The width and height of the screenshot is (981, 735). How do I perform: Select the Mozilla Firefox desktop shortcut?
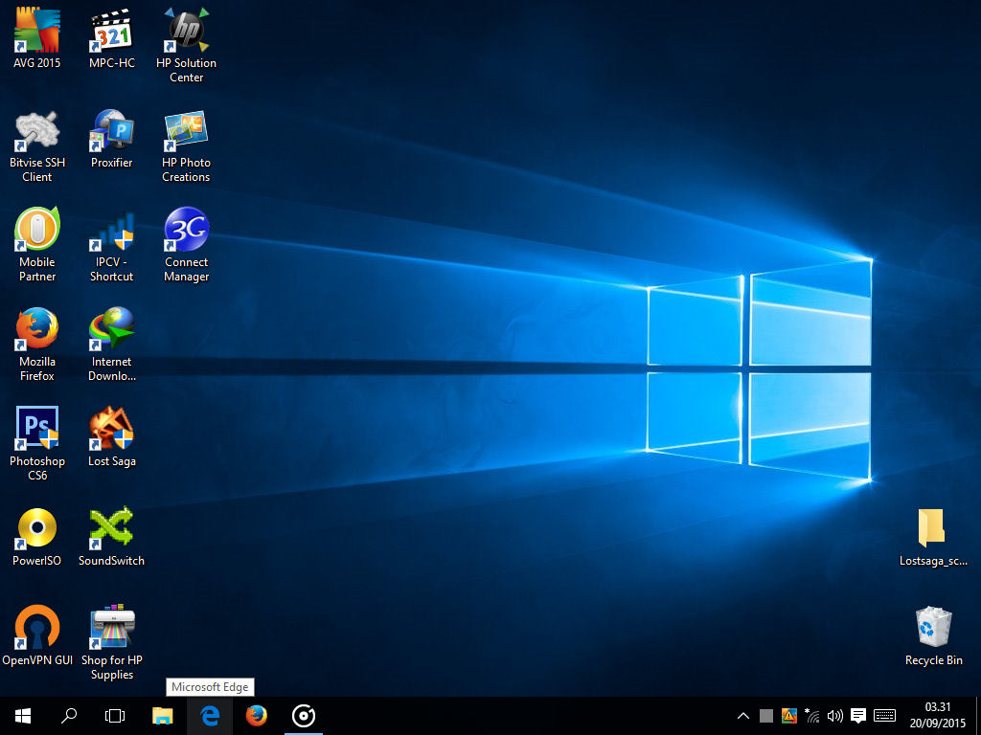click(x=37, y=345)
